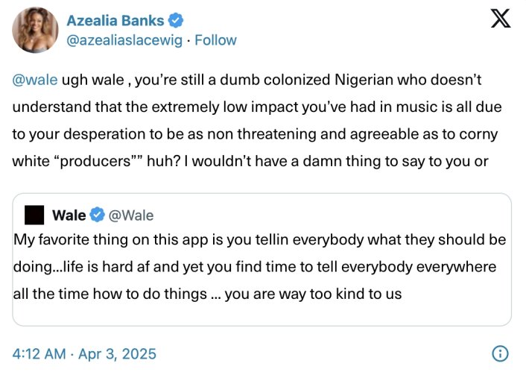Click the @Wale handle in quoted tweet
The image size is (526, 372).
coord(131,215)
